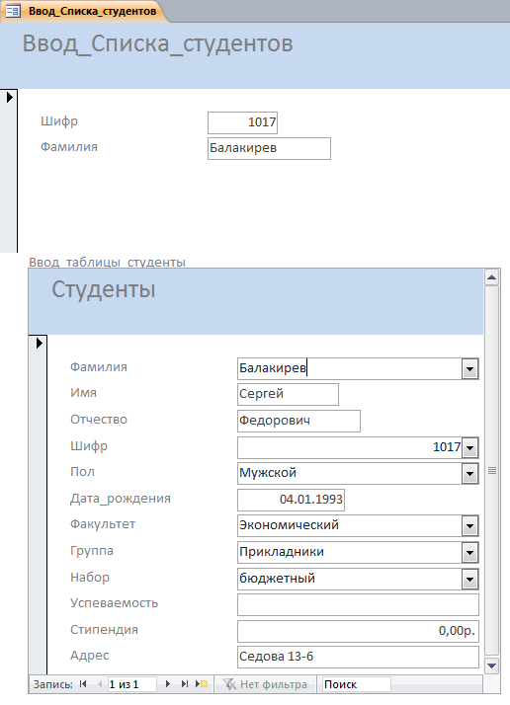The width and height of the screenshot is (510, 705).
Task: Click the empty Успеваемость field
Action: point(358,604)
